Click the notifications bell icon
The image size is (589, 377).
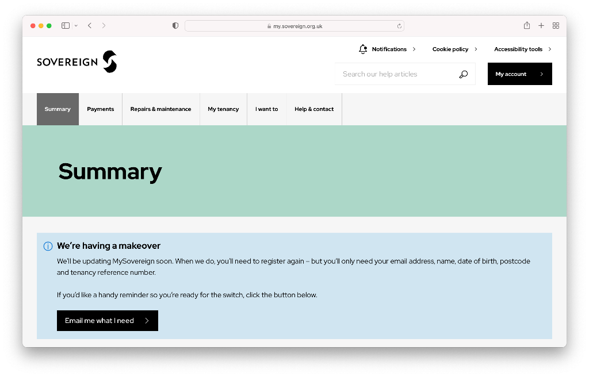(x=362, y=49)
